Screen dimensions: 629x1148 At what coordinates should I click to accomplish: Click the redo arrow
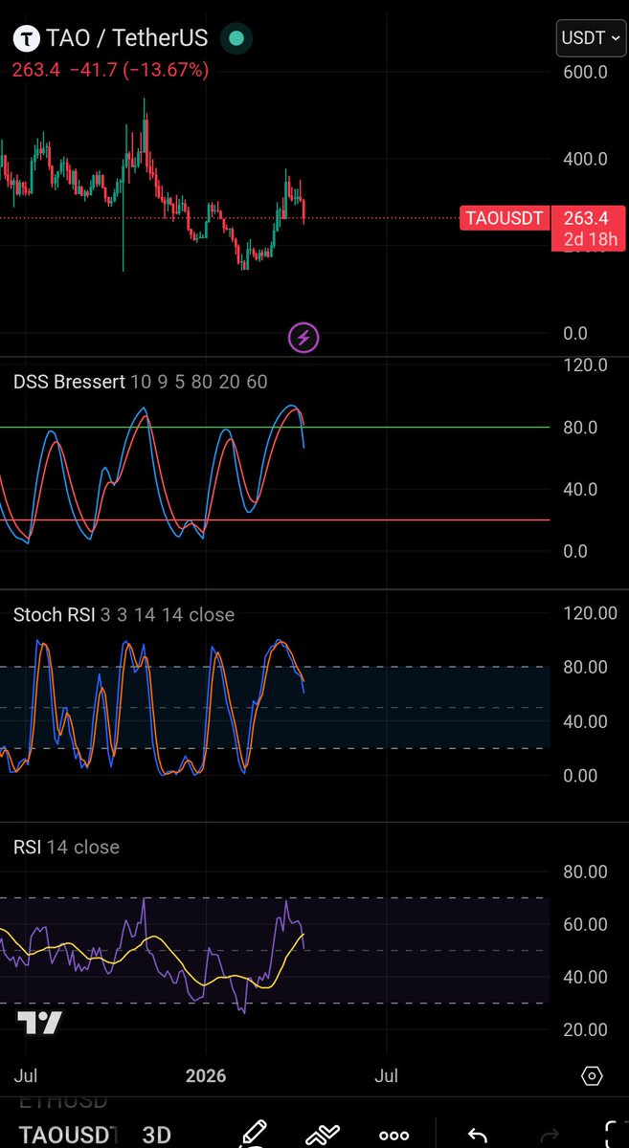(549, 1135)
